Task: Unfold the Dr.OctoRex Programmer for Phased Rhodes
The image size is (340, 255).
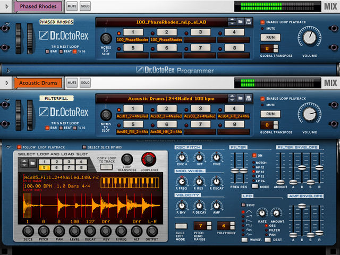Action: (8, 71)
